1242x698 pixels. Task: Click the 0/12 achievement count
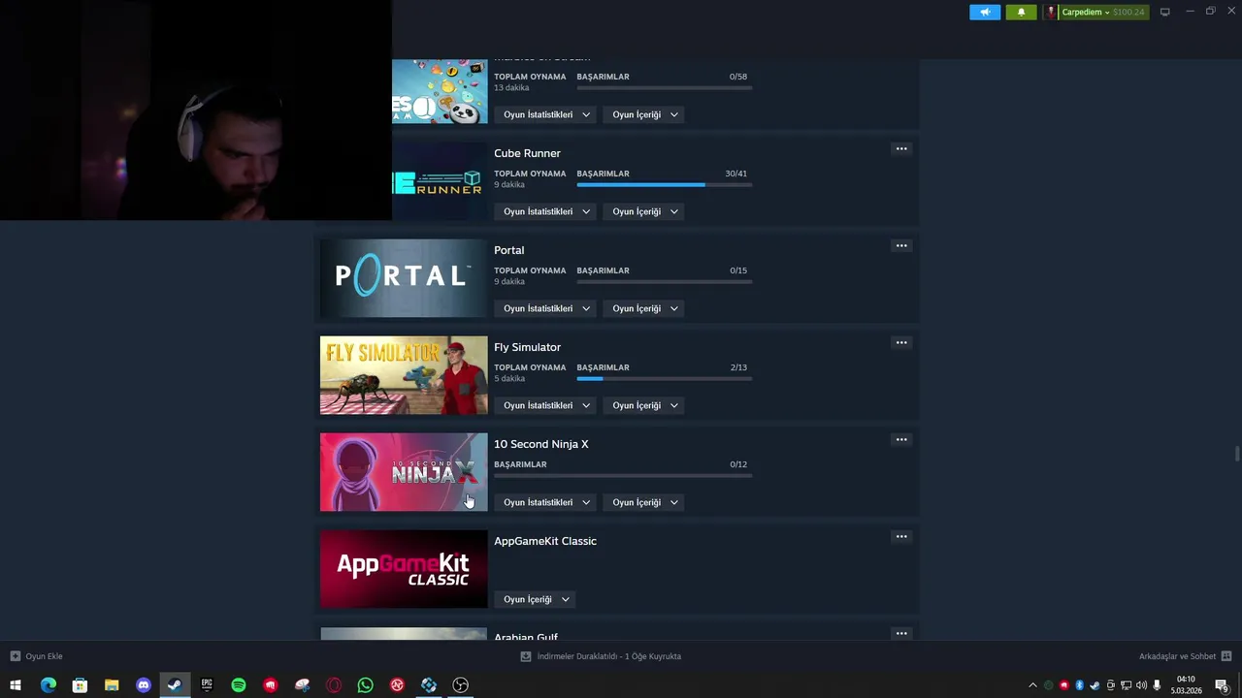[738, 464]
